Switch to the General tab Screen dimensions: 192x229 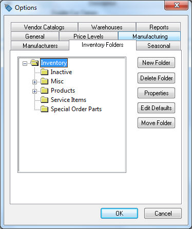pyautogui.click(x=35, y=37)
